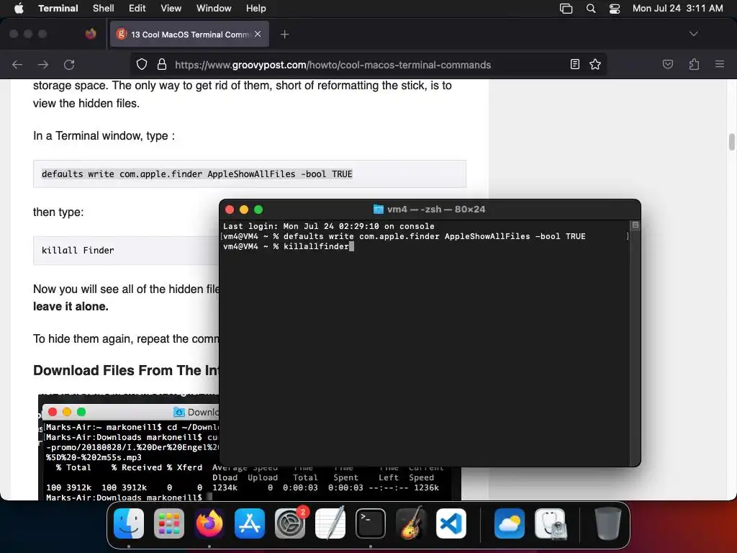Viewport: 737px width, 553px height.
Task: Click the defaults write command code block
Action: tap(250, 174)
